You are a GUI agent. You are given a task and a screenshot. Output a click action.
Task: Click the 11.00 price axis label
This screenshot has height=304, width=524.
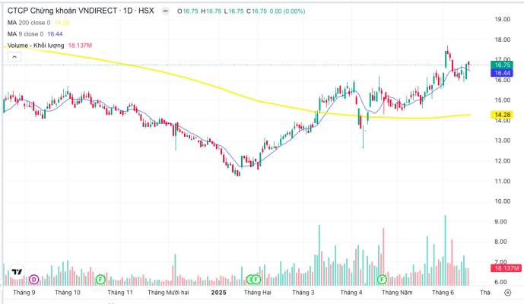(x=502, y=182)
